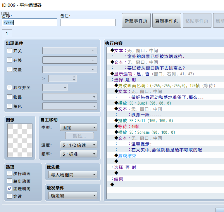Open the 物品 selection dropdown
This screenshot has height=212, width=224.
tap(70, 97)
